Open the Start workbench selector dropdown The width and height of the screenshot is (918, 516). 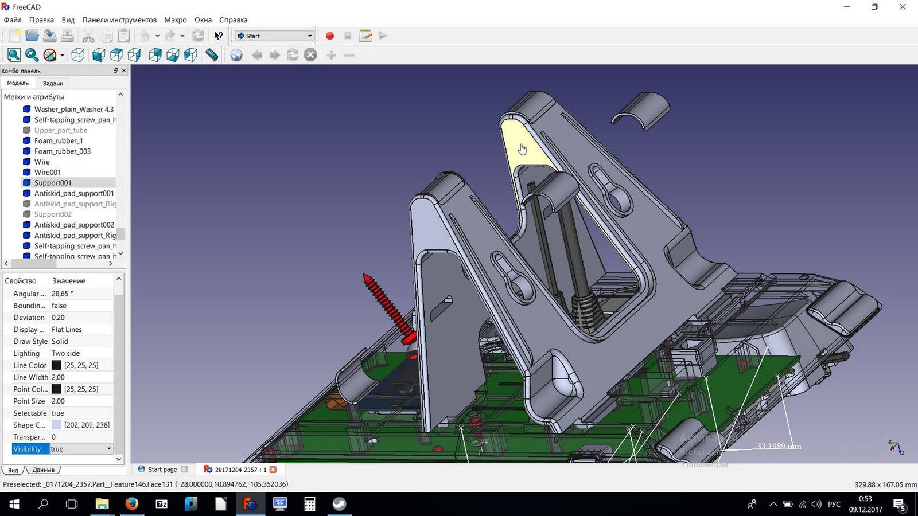tap(275, 36)
